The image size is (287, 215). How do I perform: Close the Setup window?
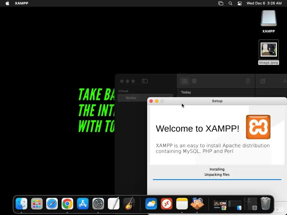(x=151, y=101)
